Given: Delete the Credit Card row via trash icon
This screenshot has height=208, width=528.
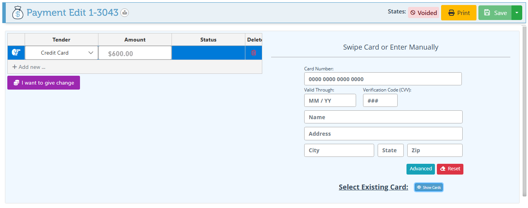Looking at the screenshot, I should 253,53.
